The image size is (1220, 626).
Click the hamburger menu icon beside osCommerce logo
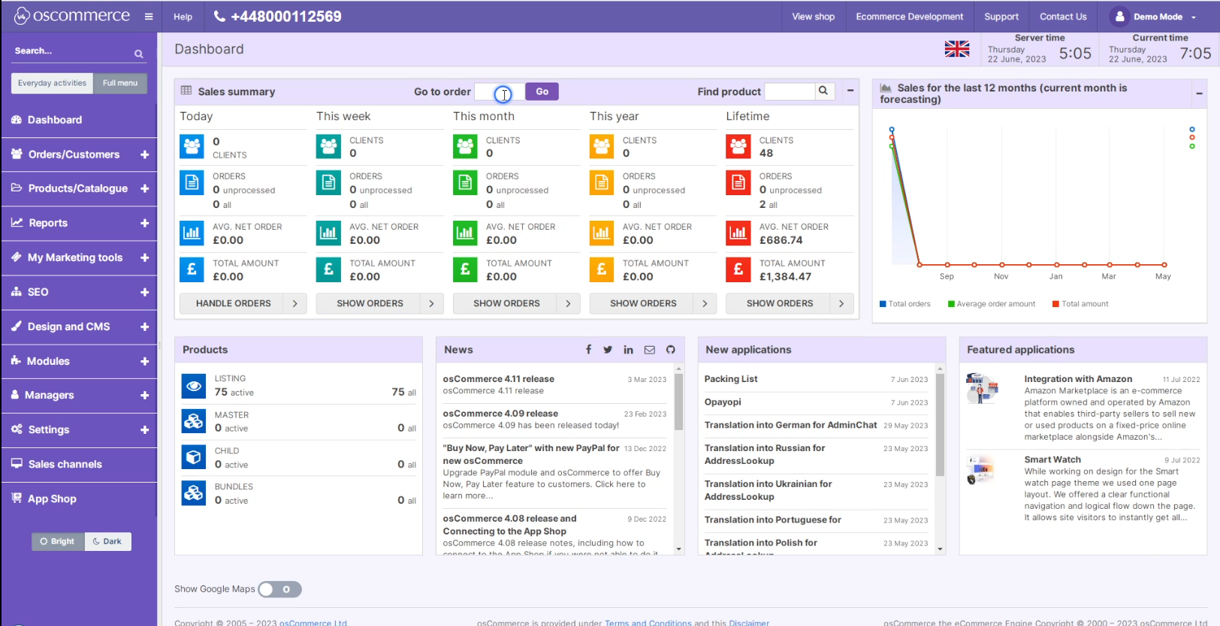[149, 17]
